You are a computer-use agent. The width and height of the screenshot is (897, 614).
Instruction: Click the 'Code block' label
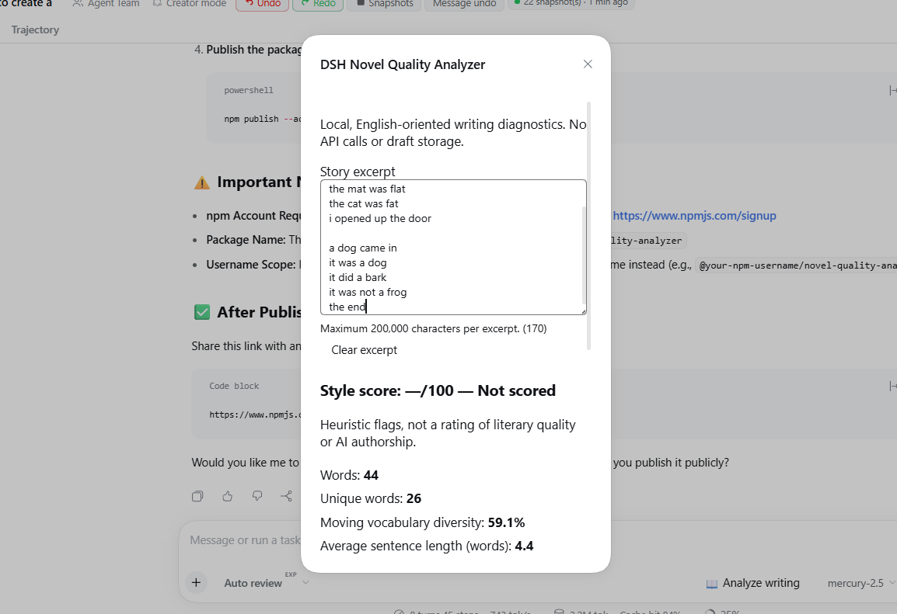[x=234, y=386]
